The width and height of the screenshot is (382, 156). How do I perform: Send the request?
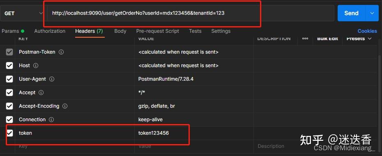pos(351,13)
